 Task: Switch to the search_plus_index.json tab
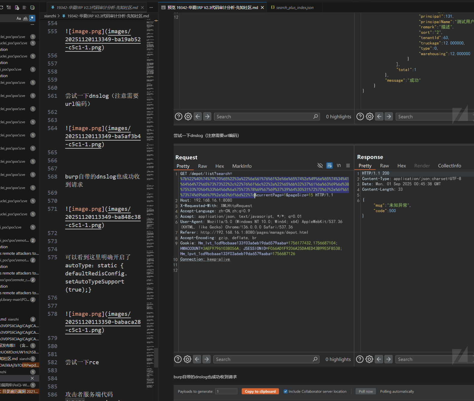[x=294, y=7]
